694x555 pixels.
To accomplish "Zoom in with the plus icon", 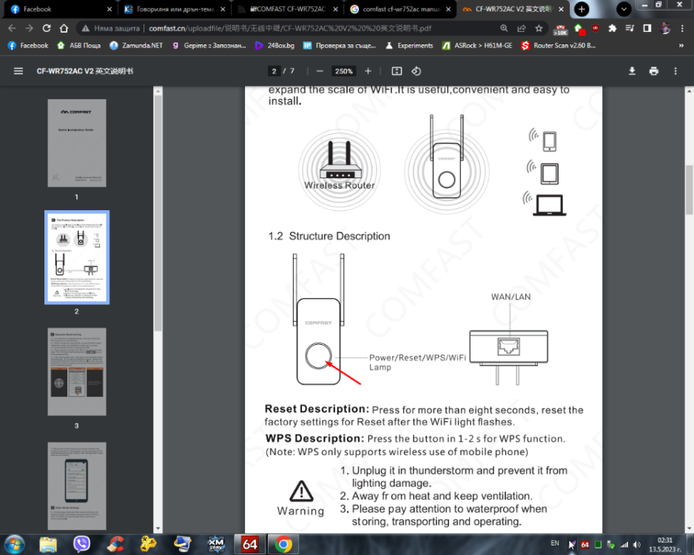I will 368,71.
